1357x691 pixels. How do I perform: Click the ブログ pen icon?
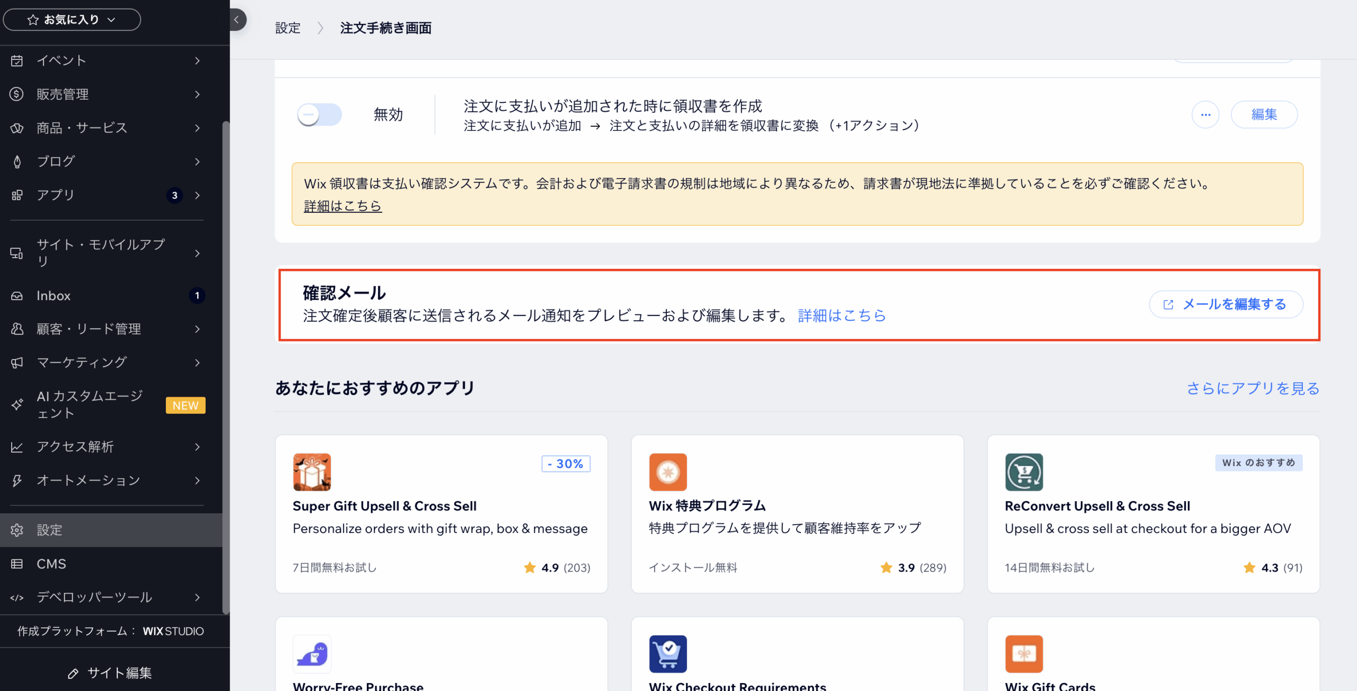coord(17,162)
